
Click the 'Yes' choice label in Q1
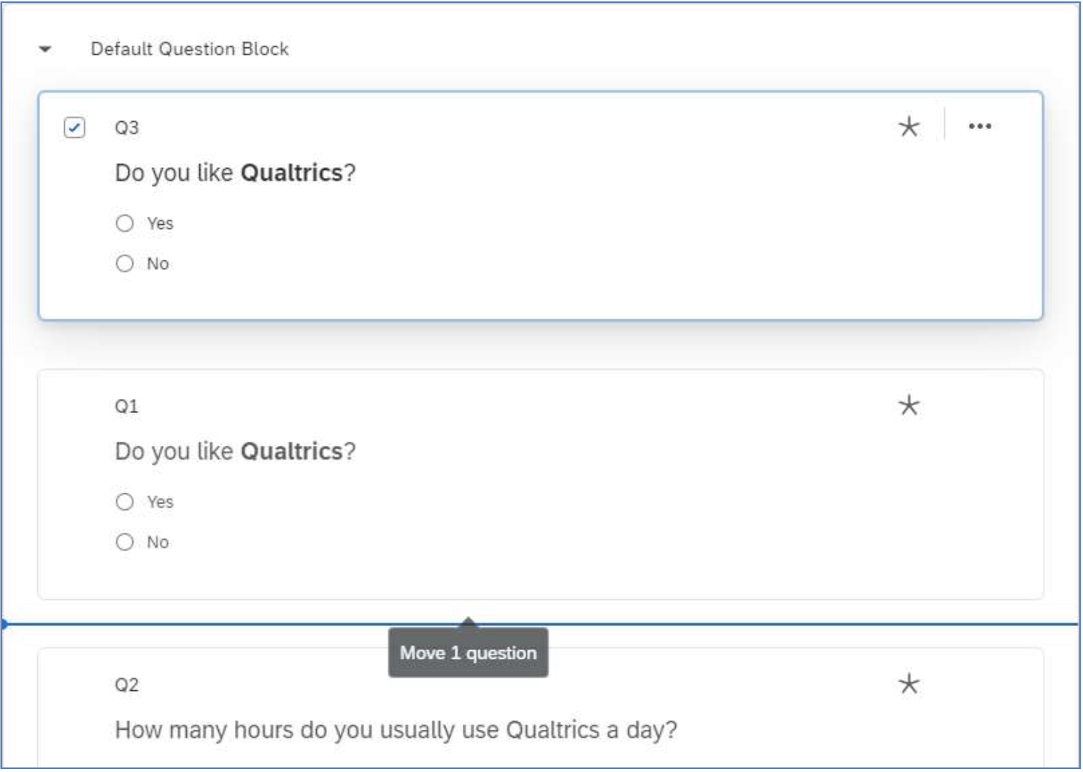[x=160, y=502]
